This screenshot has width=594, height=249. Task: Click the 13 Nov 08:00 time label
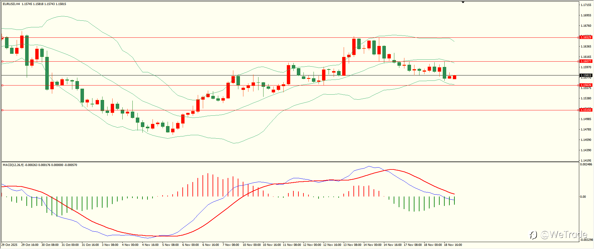[352, 245]
